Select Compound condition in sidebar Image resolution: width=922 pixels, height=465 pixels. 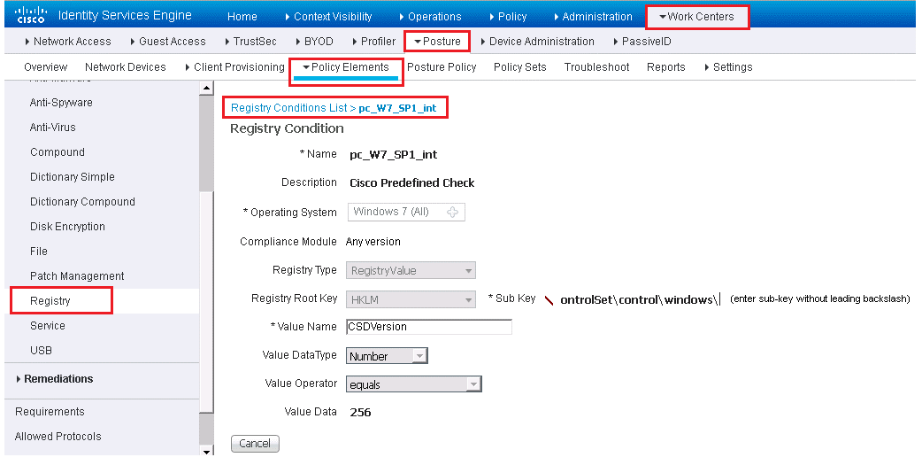coord(57,151)
